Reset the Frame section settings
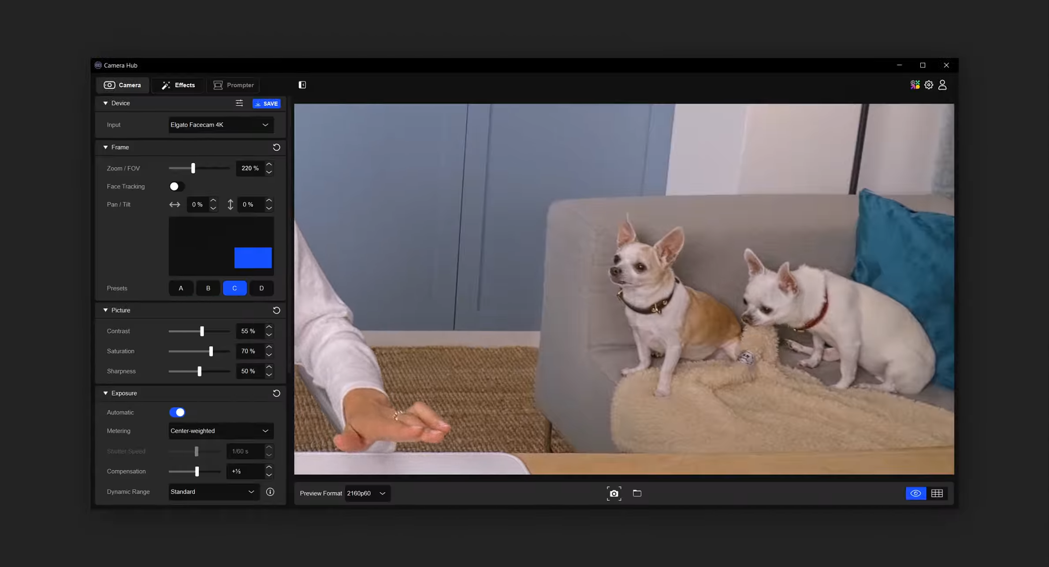This screenshot has width=1049, height=567. pyautogui.click(x=276, y=147)
